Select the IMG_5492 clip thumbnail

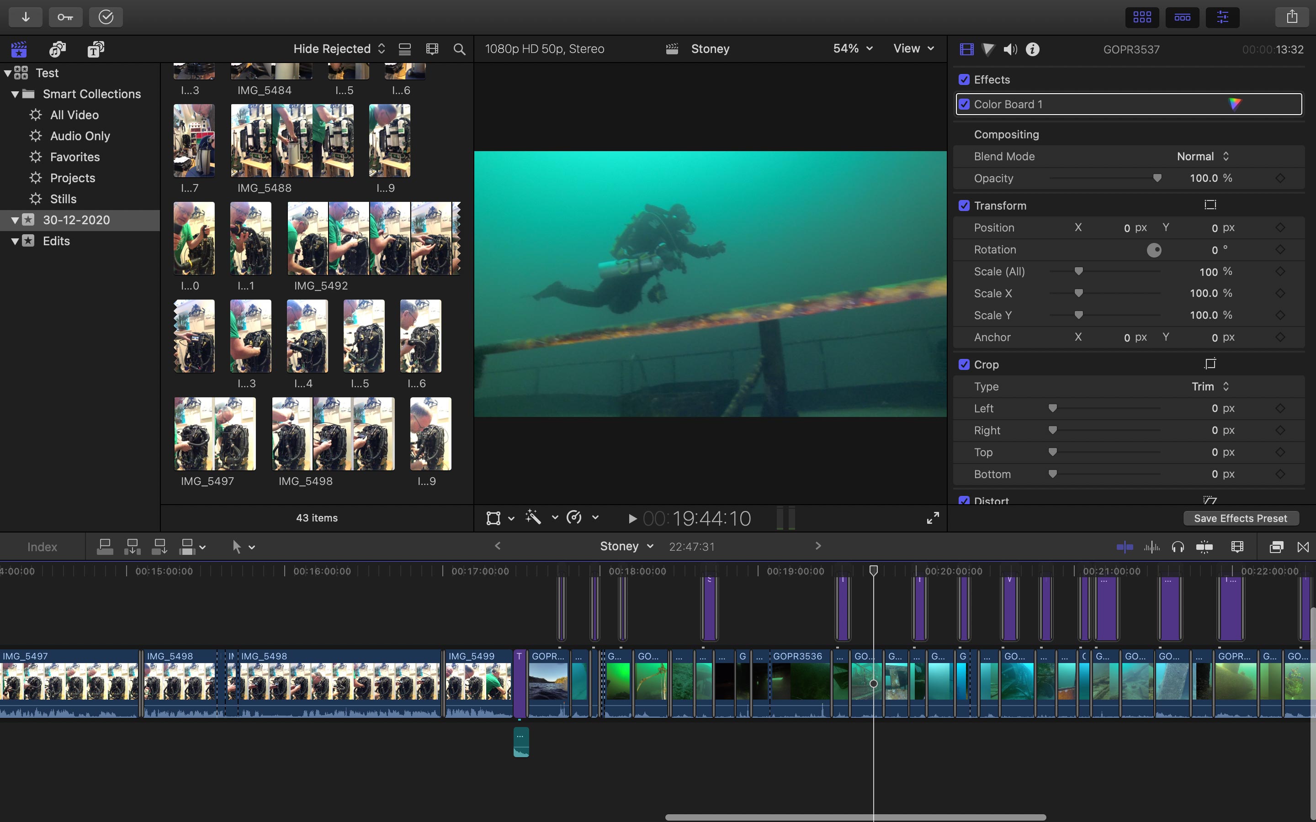[374, 238]
